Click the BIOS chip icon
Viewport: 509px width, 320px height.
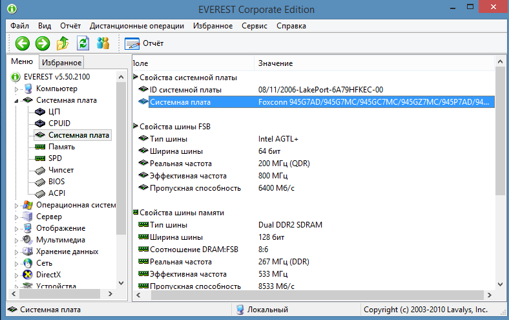40,182
